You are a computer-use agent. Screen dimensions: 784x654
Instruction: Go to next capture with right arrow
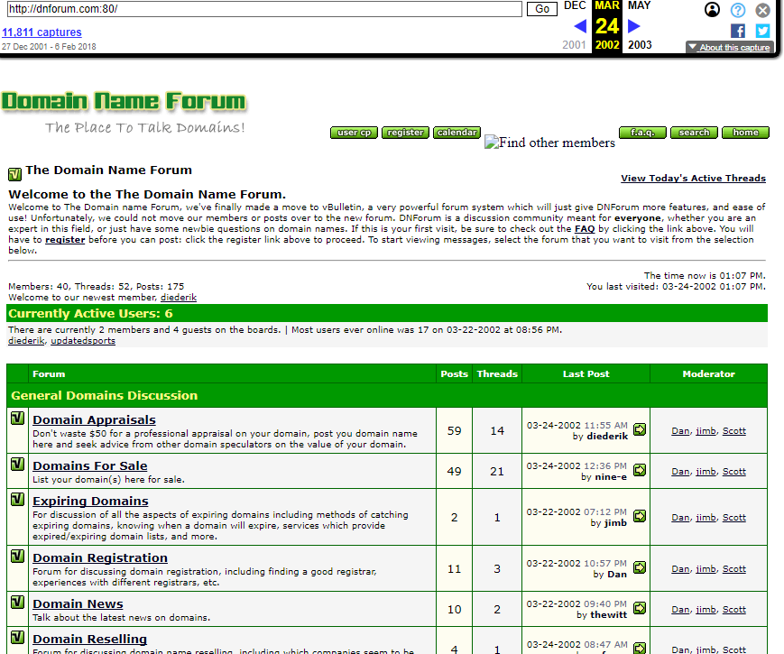pos(634,26)
